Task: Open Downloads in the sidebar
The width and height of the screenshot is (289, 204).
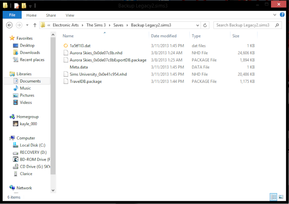Action: click(30, 52)
